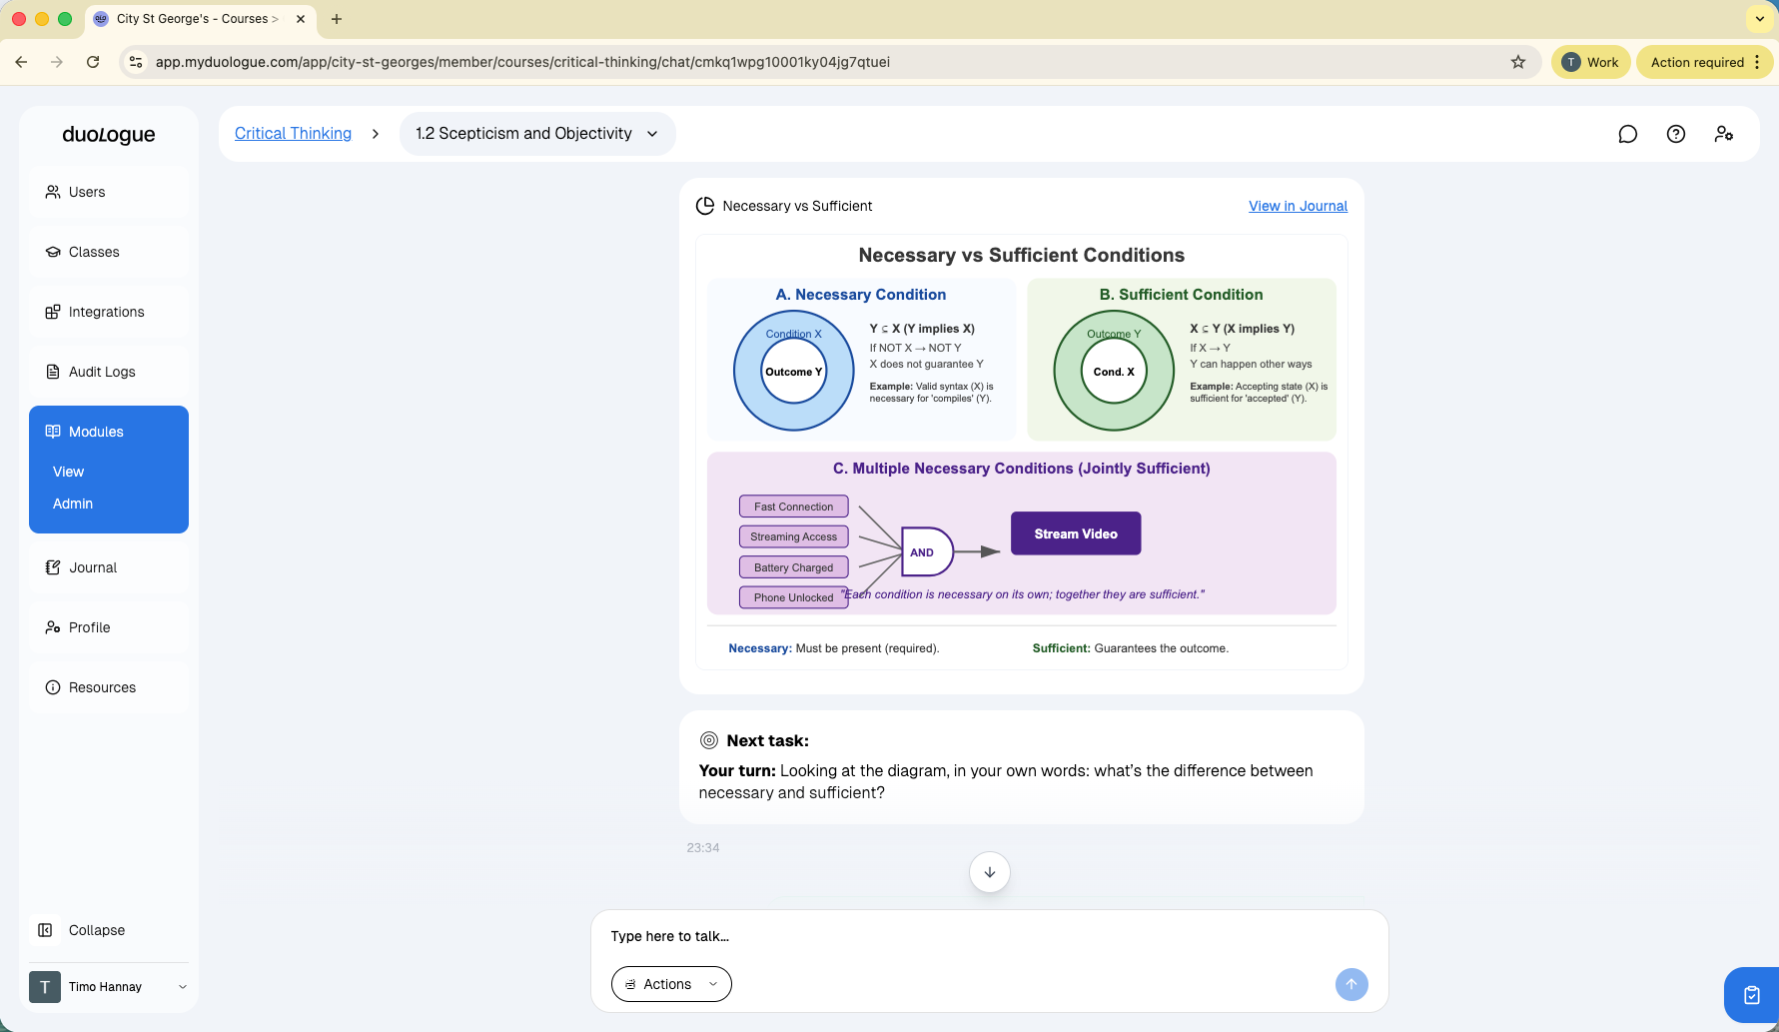
Task: Open the help question mark icon
Action: (1676, 134)
